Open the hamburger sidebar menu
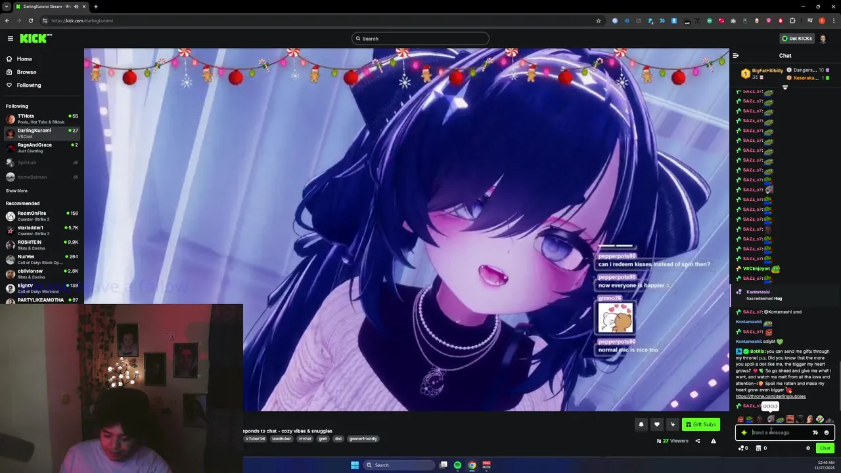The width and height of the screenshot is (841, 473). [11, 39]
